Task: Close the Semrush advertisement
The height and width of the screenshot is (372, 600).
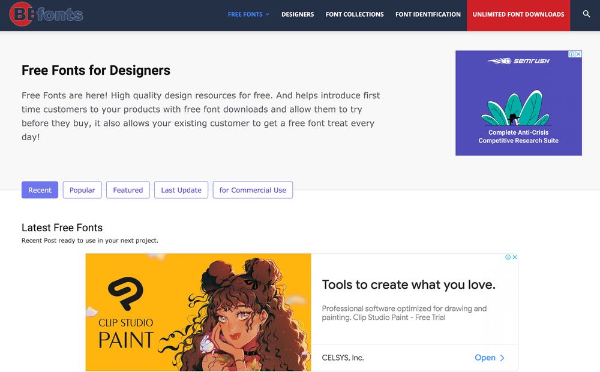Action: 578,54
